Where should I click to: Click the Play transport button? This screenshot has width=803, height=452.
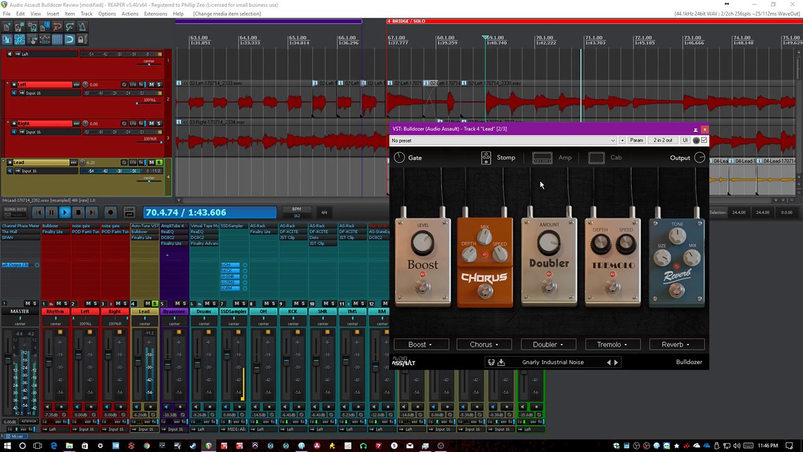[x=65, y=213]
